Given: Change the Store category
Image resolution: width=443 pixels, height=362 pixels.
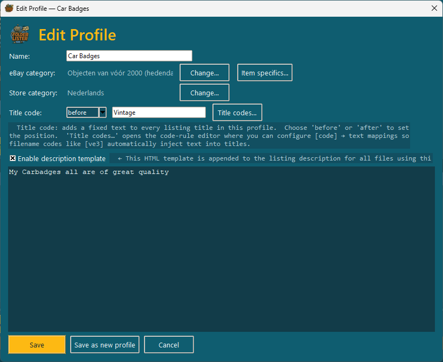Looking at the screenshot, I should pos(205,93).
